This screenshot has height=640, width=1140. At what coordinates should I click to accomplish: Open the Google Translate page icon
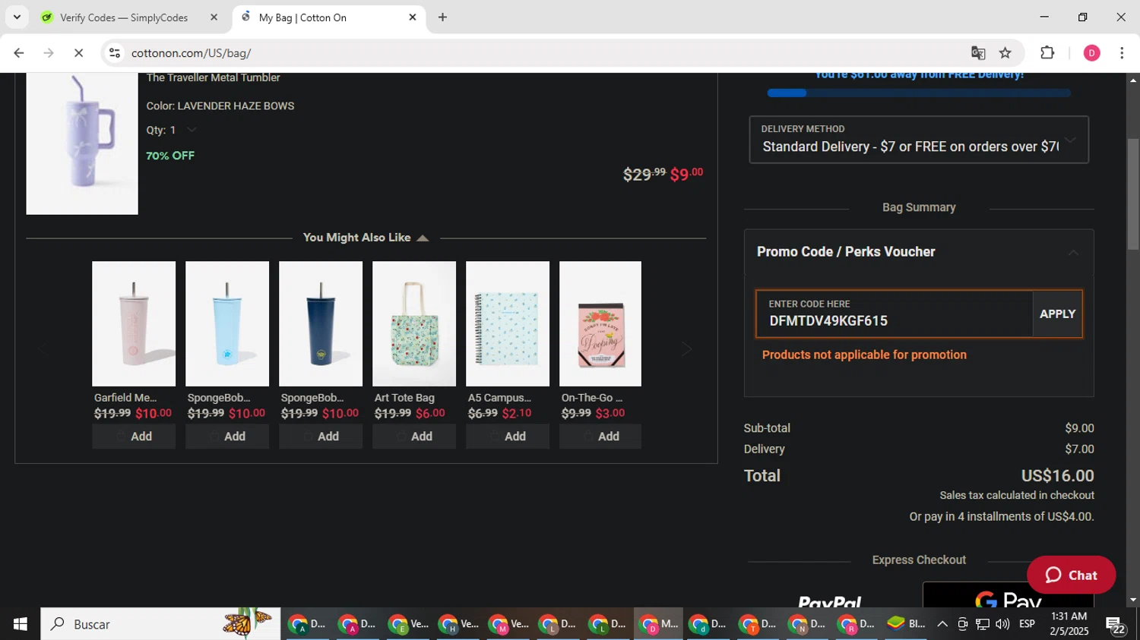pyautogui.click(x=978, y=53)
